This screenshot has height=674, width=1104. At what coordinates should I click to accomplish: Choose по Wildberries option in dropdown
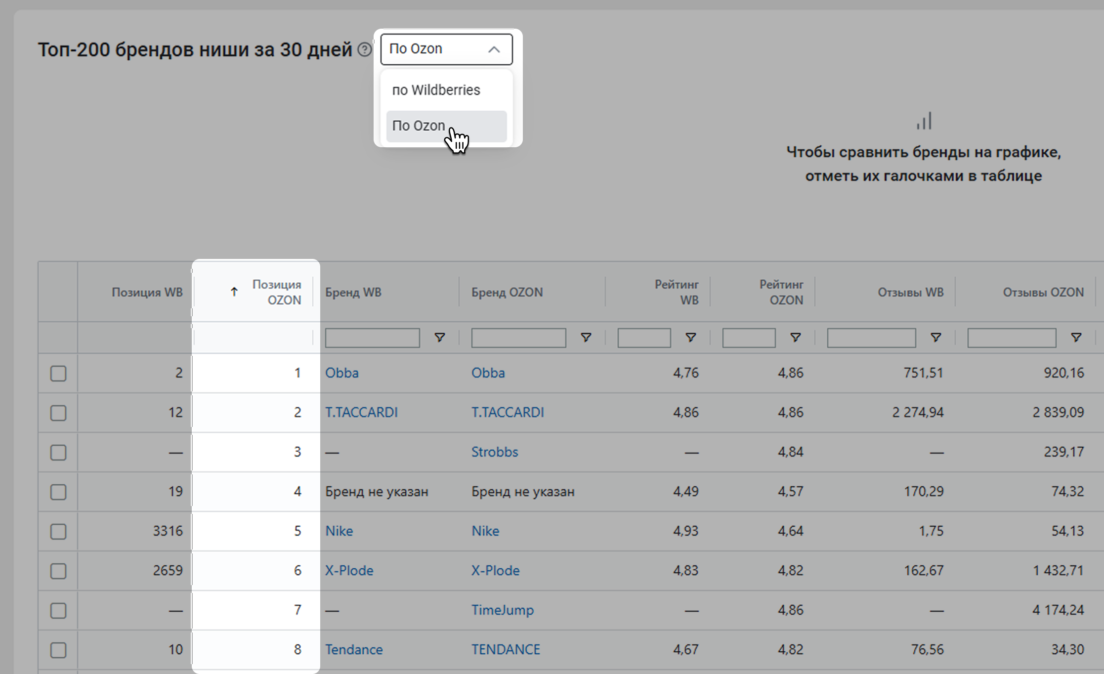coord(446,90)
